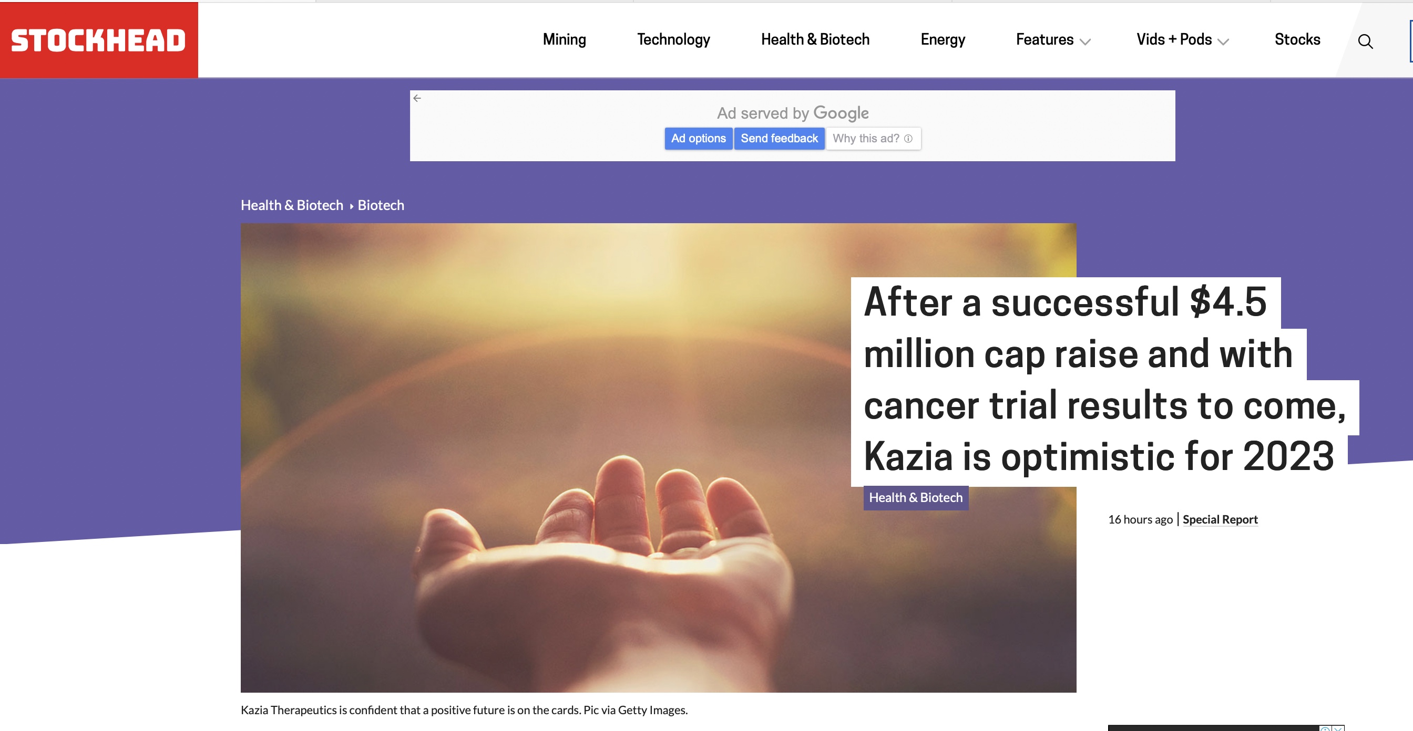This screenshot has width=1413, height=731.
Task: Click the sidebar ad info icon
Action: pyautogui.click(x=1325, y=728)
